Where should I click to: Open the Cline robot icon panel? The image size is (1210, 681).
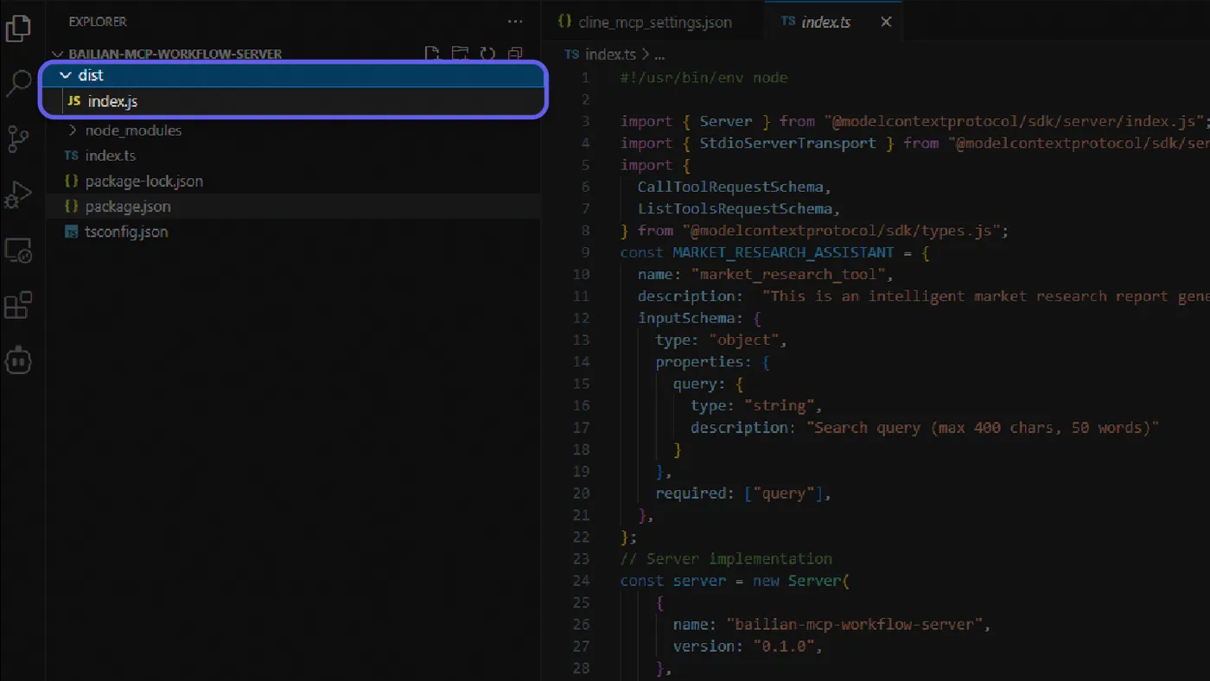18,360
